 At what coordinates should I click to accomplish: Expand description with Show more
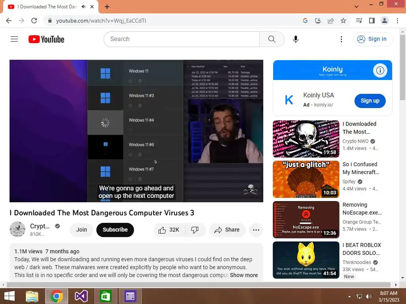pos(244,275)
